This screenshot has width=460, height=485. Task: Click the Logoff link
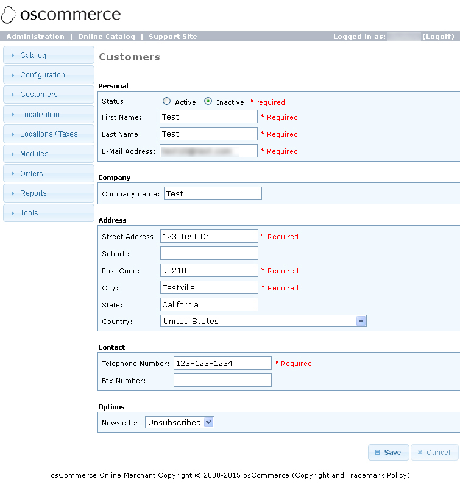coord(438,37)
